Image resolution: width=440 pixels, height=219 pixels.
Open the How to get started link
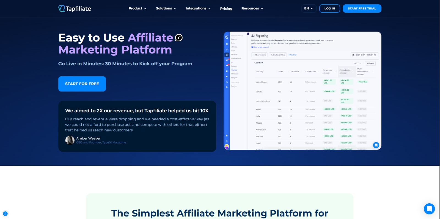point(260,47)
